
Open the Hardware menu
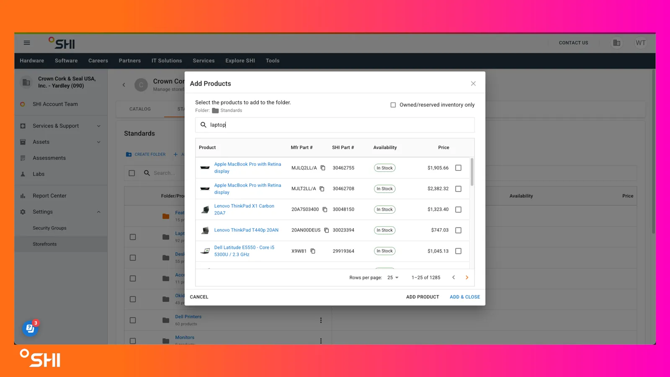tap(32, 61)
